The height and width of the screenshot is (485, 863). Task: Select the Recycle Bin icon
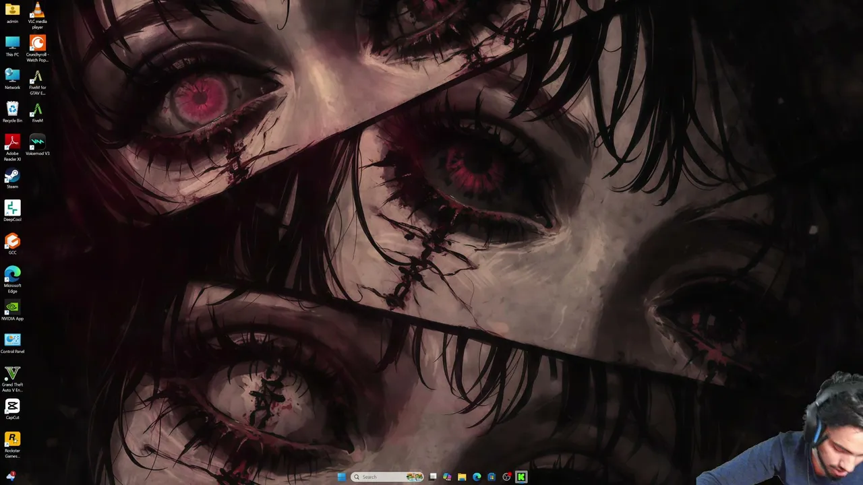point(12,112)
